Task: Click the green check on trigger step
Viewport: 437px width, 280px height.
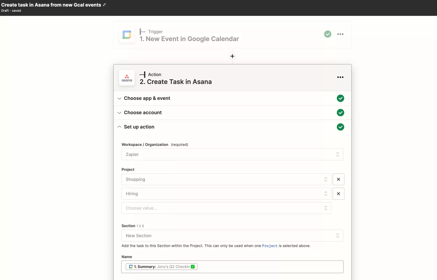Action: point(328,34)
